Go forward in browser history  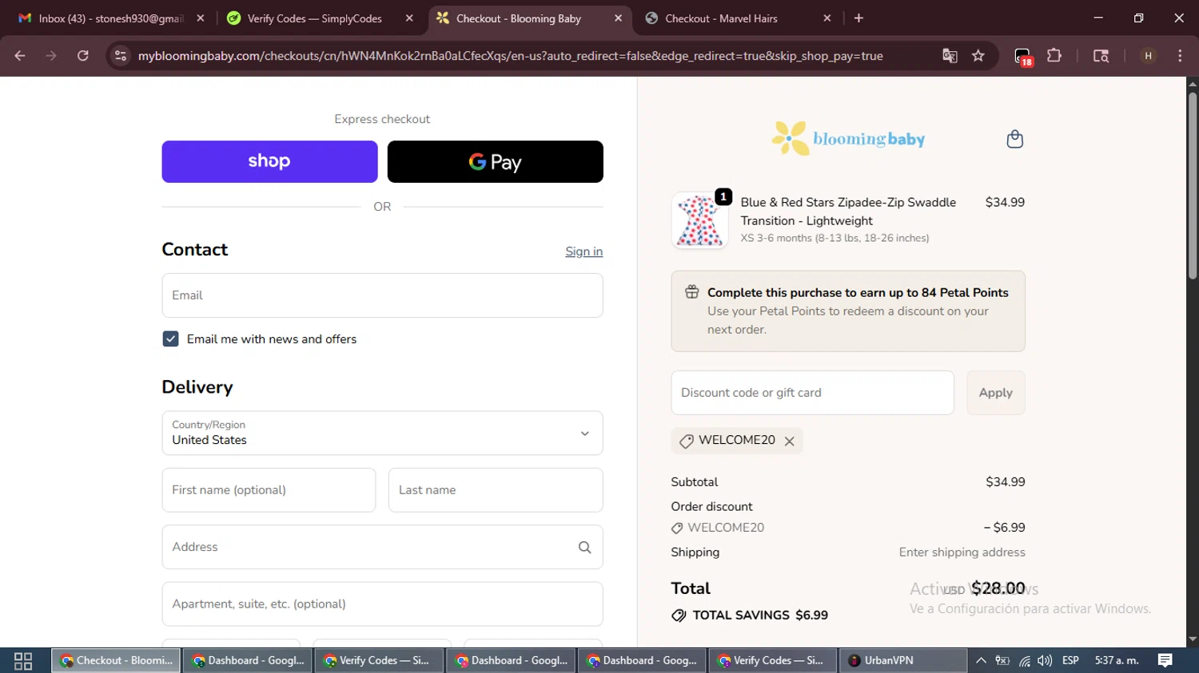pos(51,56)
